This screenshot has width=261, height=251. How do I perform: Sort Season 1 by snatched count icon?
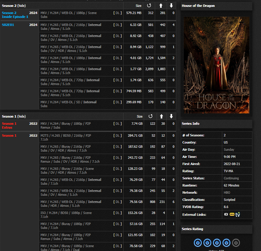click(x=150, y=116)
